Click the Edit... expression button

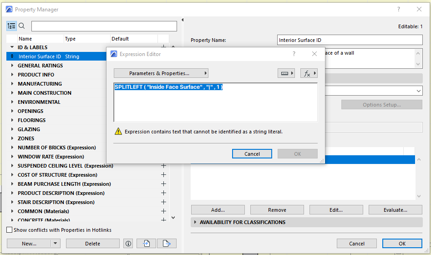coord(336,210)
